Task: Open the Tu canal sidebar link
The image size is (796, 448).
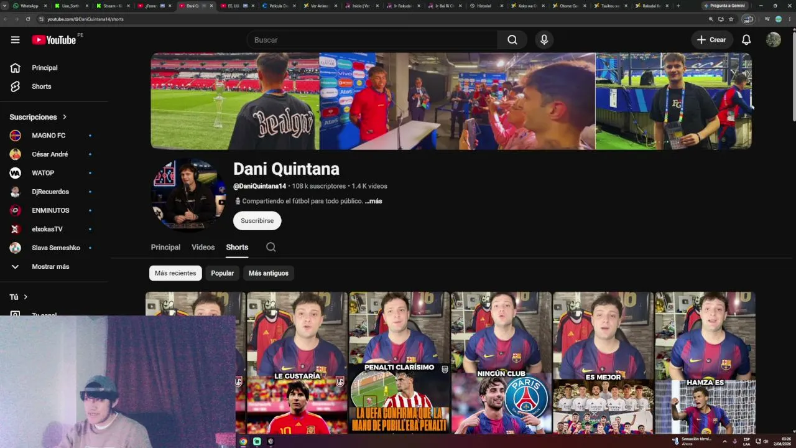Action: pyautogui.click(x=44, y=315)
